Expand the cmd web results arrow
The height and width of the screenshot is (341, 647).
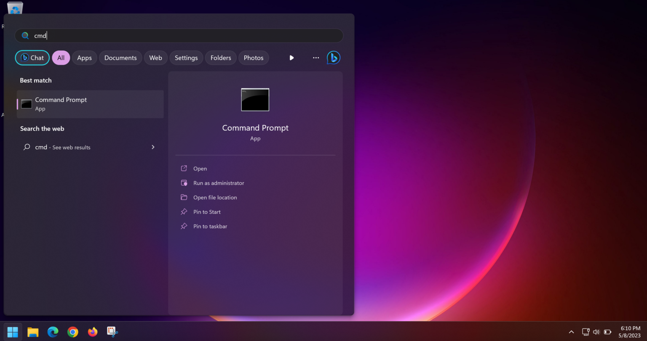click(x=153, y=147)
